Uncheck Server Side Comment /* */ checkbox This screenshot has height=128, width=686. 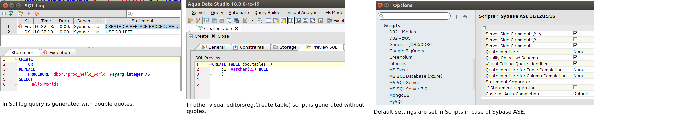pyautogui.click(x=575, y=33)
